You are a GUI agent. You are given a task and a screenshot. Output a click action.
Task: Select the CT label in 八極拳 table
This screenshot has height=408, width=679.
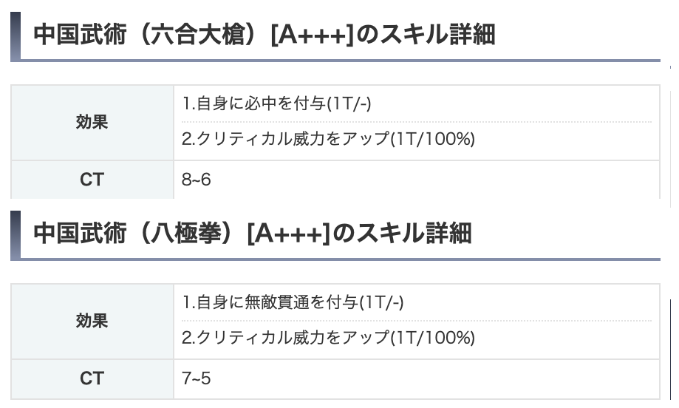[92, 378]
